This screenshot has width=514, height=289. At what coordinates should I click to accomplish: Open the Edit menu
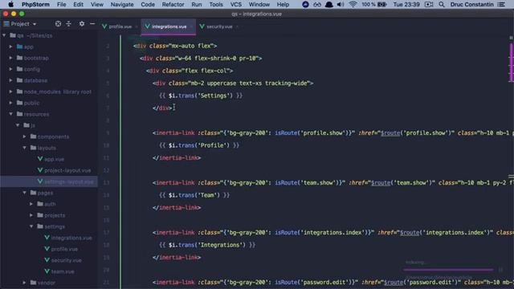(x=78, y=4)
